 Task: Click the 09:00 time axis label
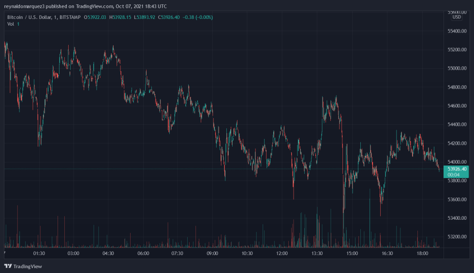[x=212, y=254]
